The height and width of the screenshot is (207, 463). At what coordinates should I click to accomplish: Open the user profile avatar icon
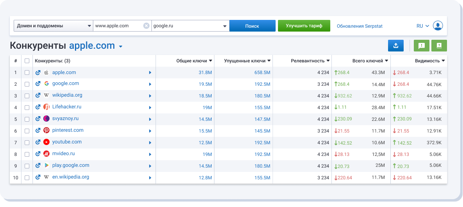point(438,26)
